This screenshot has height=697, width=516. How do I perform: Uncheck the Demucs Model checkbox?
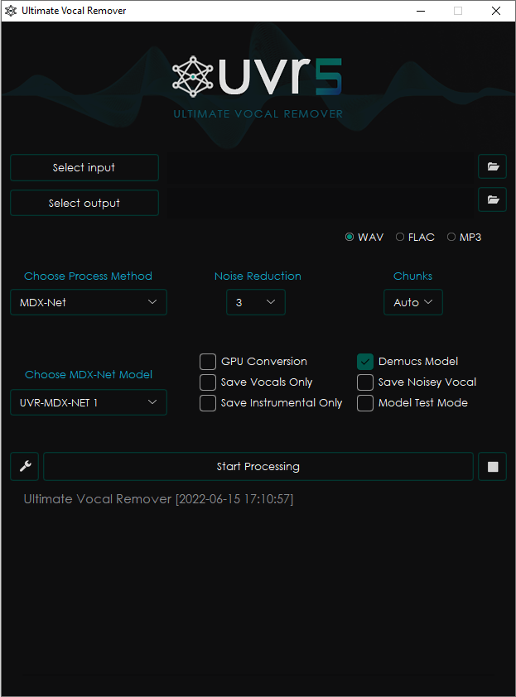pyautogui.click(x=365, y=362)
